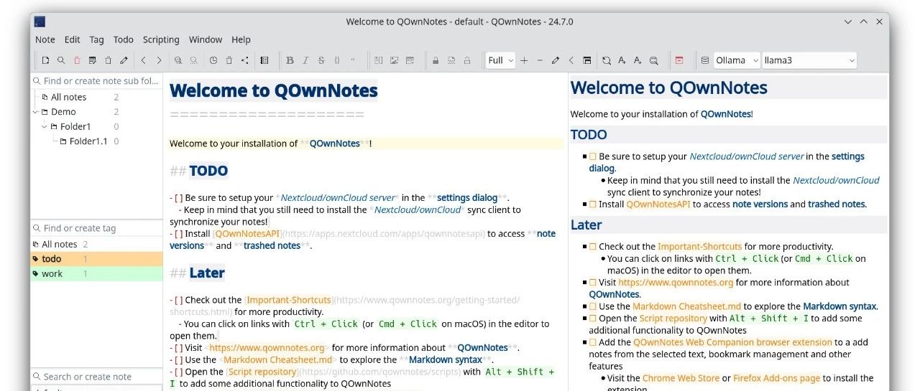Tick preview checkbox for 'Be sure to setup'
920x391 pixels.
click(593, 156)
